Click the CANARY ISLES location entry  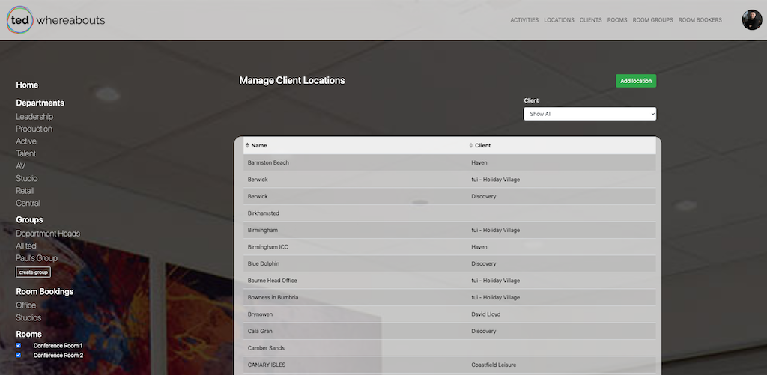[267, 365]
